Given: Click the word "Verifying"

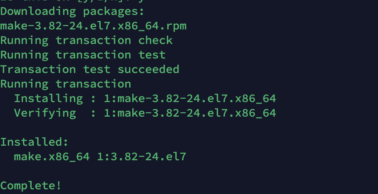Looking at the screenshot, I should [x=45, y=113].
